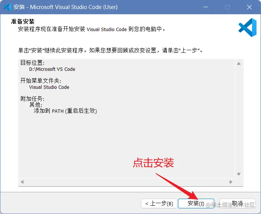Click the '添加到 PATH (重启后生效)' line
The image size is (261, 214).
pos(65,111)
